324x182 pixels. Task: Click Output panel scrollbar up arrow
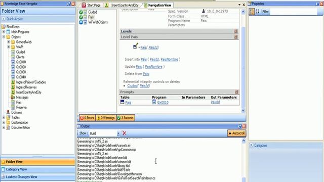(244, 141)
